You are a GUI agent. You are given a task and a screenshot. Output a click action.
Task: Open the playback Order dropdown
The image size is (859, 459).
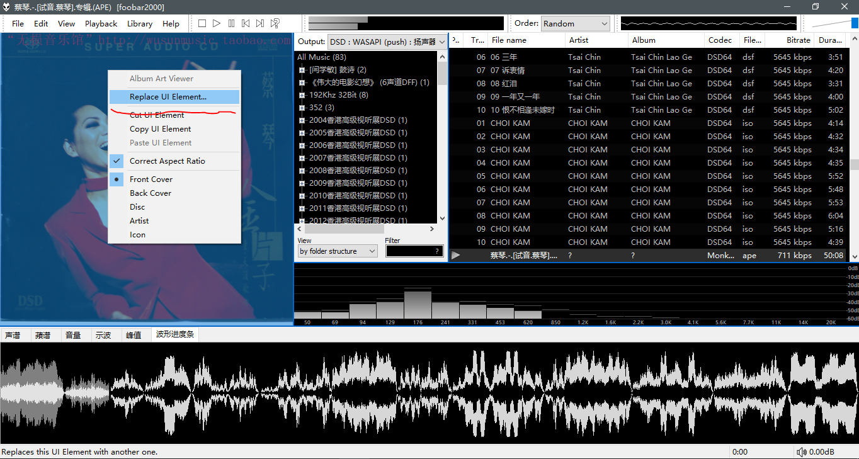point(576,23)
